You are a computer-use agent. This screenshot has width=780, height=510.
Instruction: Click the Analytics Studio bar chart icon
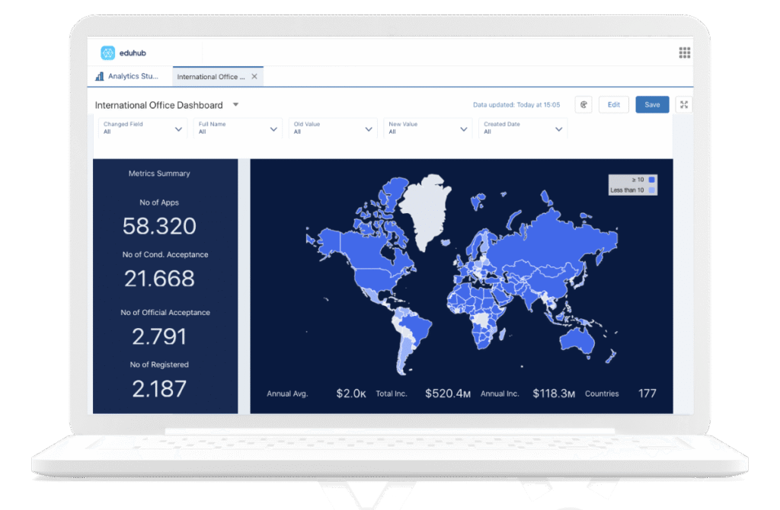100,76
